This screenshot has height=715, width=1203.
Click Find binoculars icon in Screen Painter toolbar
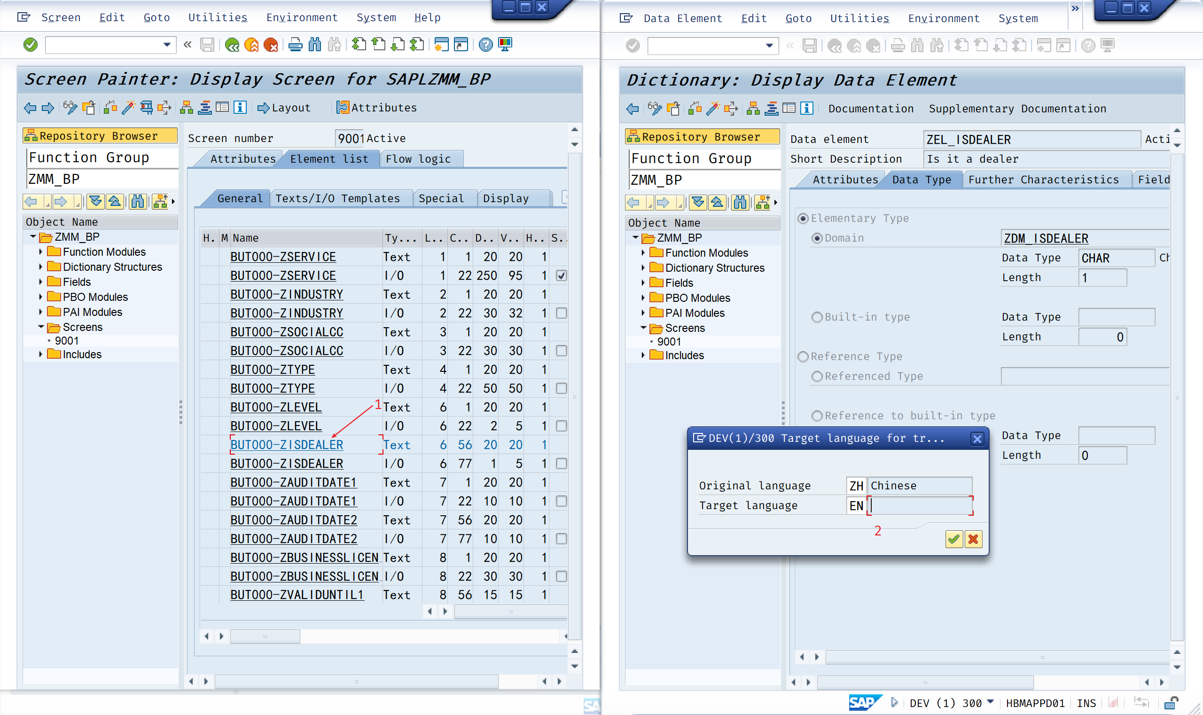point(314,45)
